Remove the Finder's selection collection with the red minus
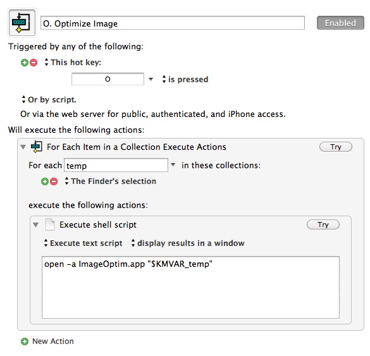The image size is (370, 356). tap(54, 181)
